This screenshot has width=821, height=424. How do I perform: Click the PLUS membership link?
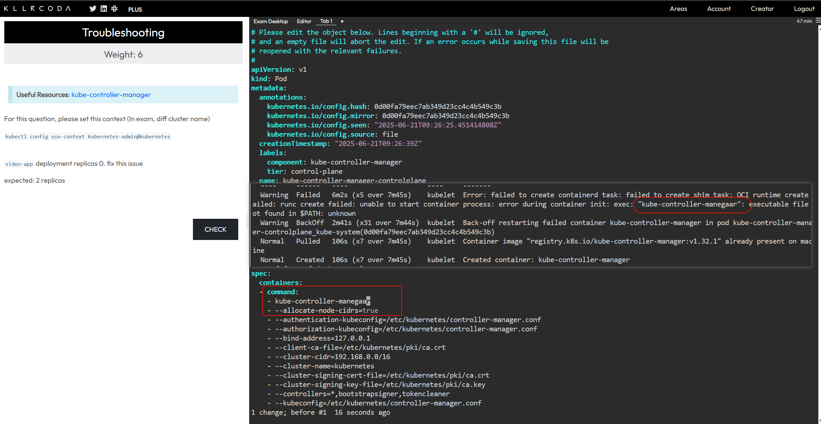(x=135, y=10)
